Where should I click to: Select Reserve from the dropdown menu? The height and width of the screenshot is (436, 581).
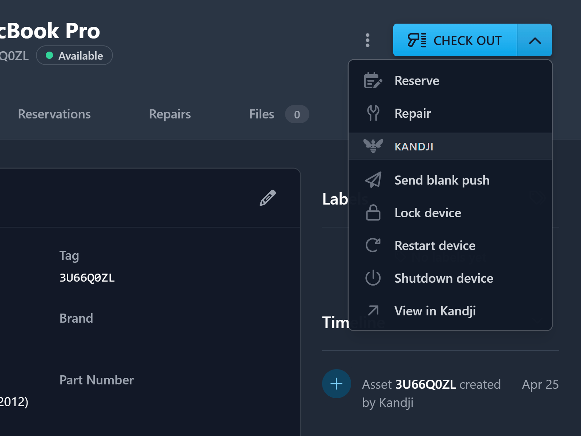pos(450,81)
